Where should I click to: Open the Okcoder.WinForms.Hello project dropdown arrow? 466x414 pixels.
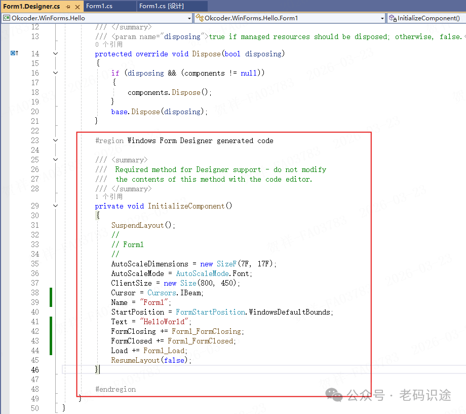(x=189, y=18)
